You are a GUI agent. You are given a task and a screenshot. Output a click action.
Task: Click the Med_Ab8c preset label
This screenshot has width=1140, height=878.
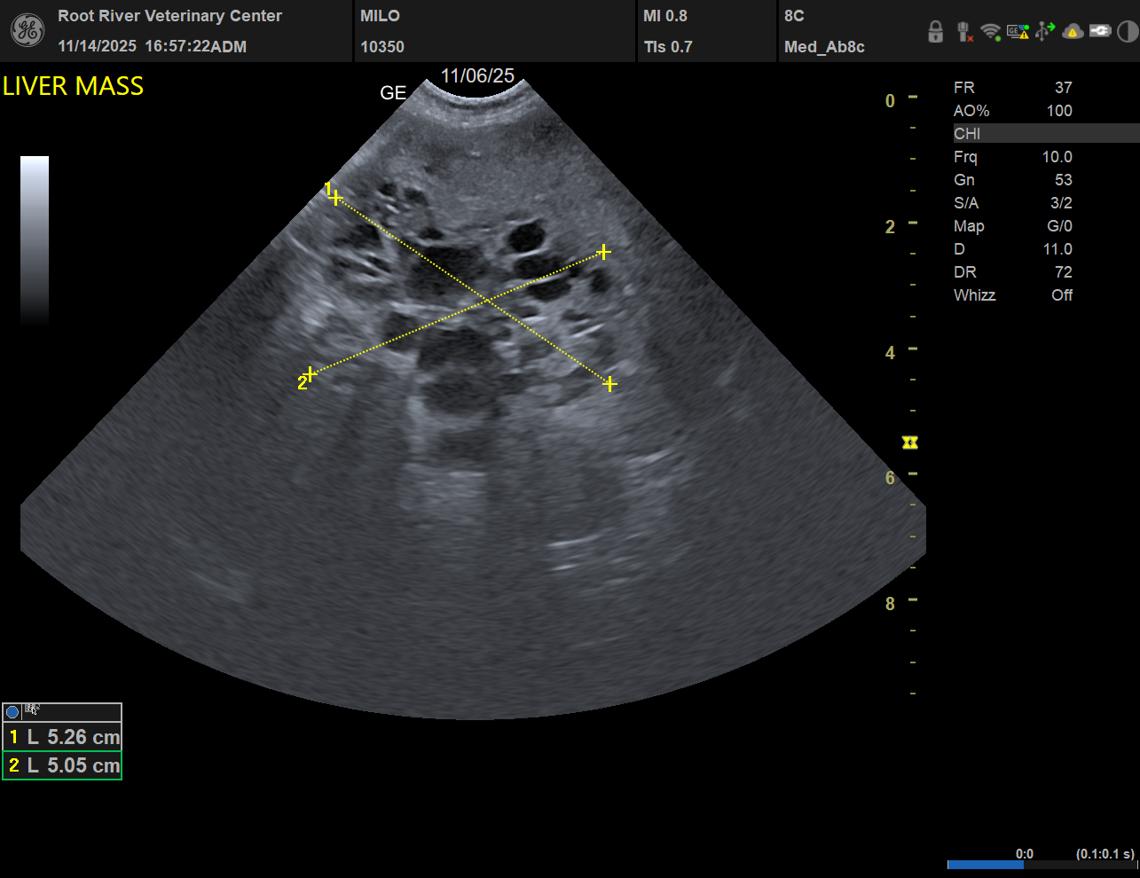[x=824, y=47]
